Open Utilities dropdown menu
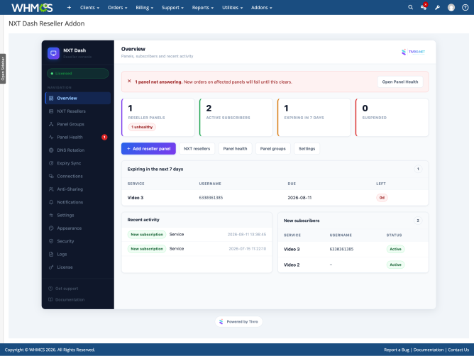474x356 pixels. [x=232, y=8]
